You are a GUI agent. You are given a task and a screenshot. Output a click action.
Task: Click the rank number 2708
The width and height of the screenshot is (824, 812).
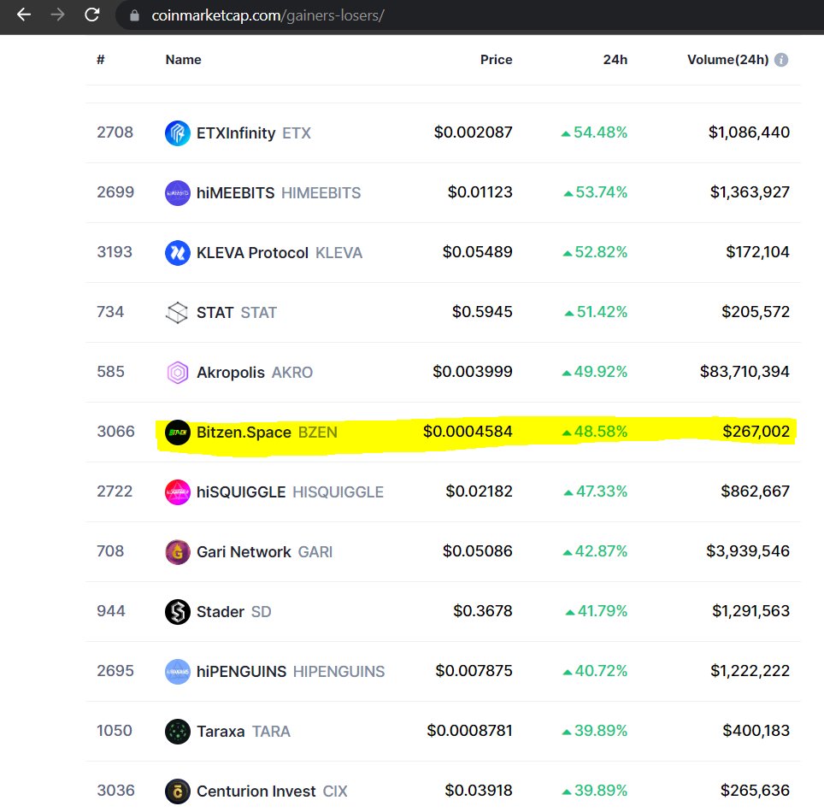(115, 132)
